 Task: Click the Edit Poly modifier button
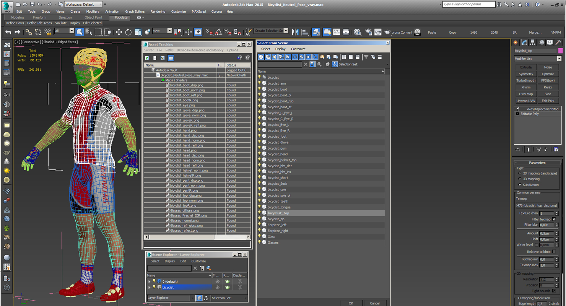548,101
